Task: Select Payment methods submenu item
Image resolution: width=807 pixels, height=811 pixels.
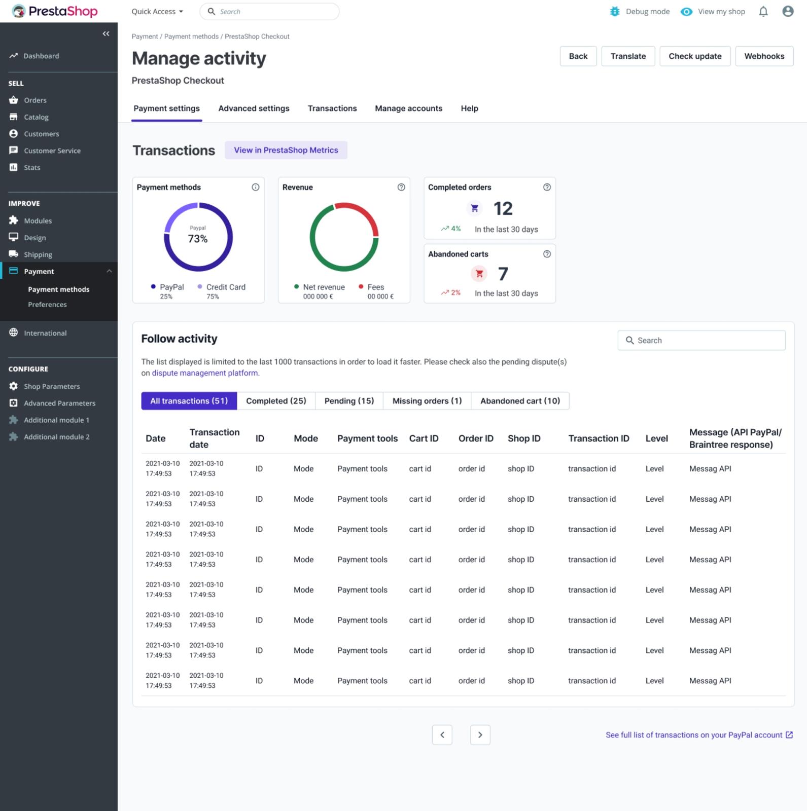Action: coord(59,289)
